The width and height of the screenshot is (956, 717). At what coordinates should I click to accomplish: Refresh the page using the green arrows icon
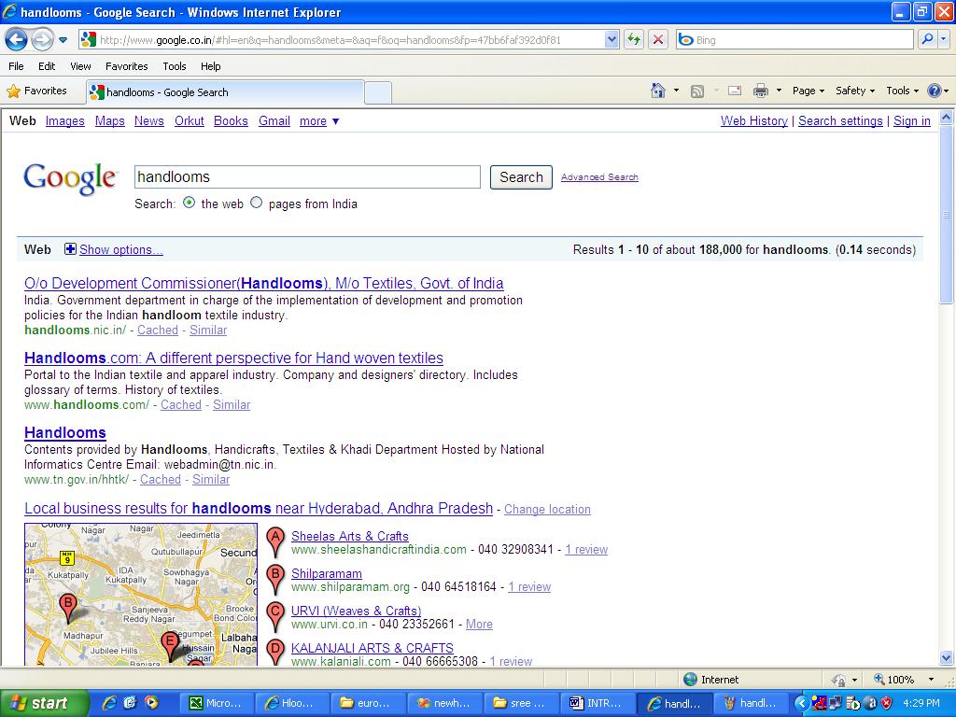634,39
